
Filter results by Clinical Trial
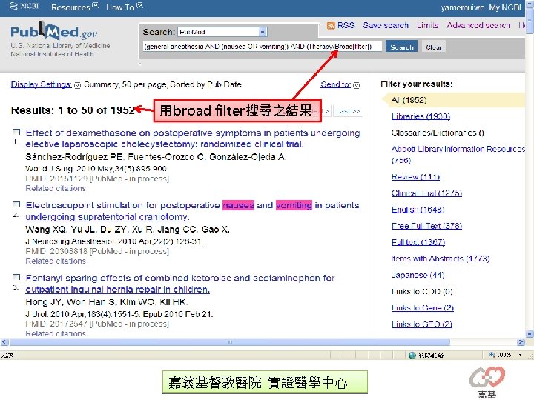tap(426, 193)
